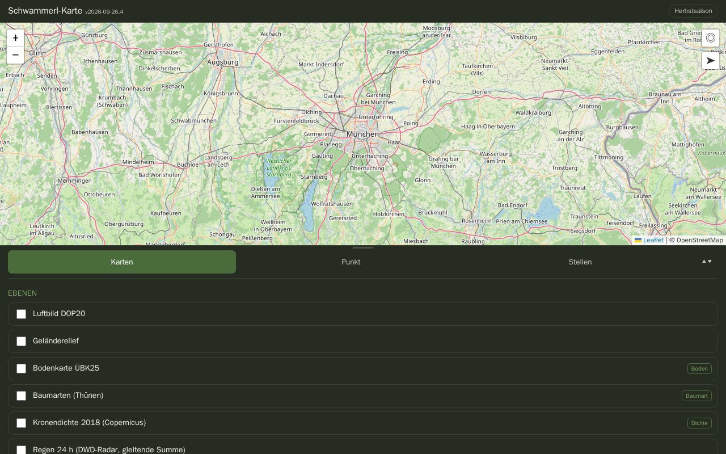Open the Punkt tab
Viewport: 726px width, 454px height.
pos(351,262)
